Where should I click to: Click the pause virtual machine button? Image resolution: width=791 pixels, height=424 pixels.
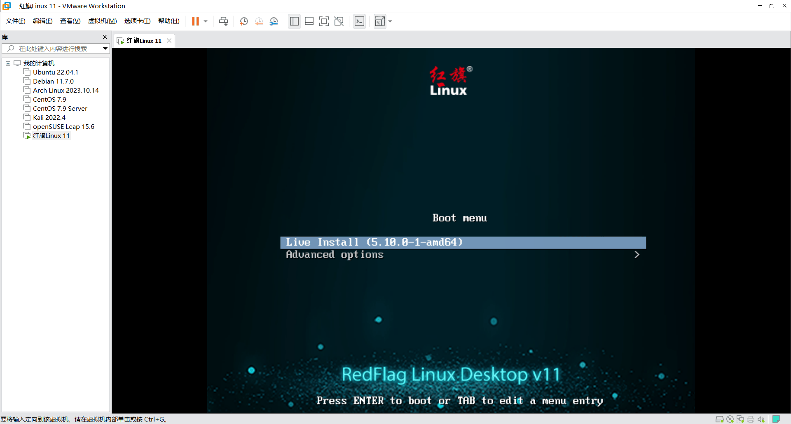click(x=195, y=21)
